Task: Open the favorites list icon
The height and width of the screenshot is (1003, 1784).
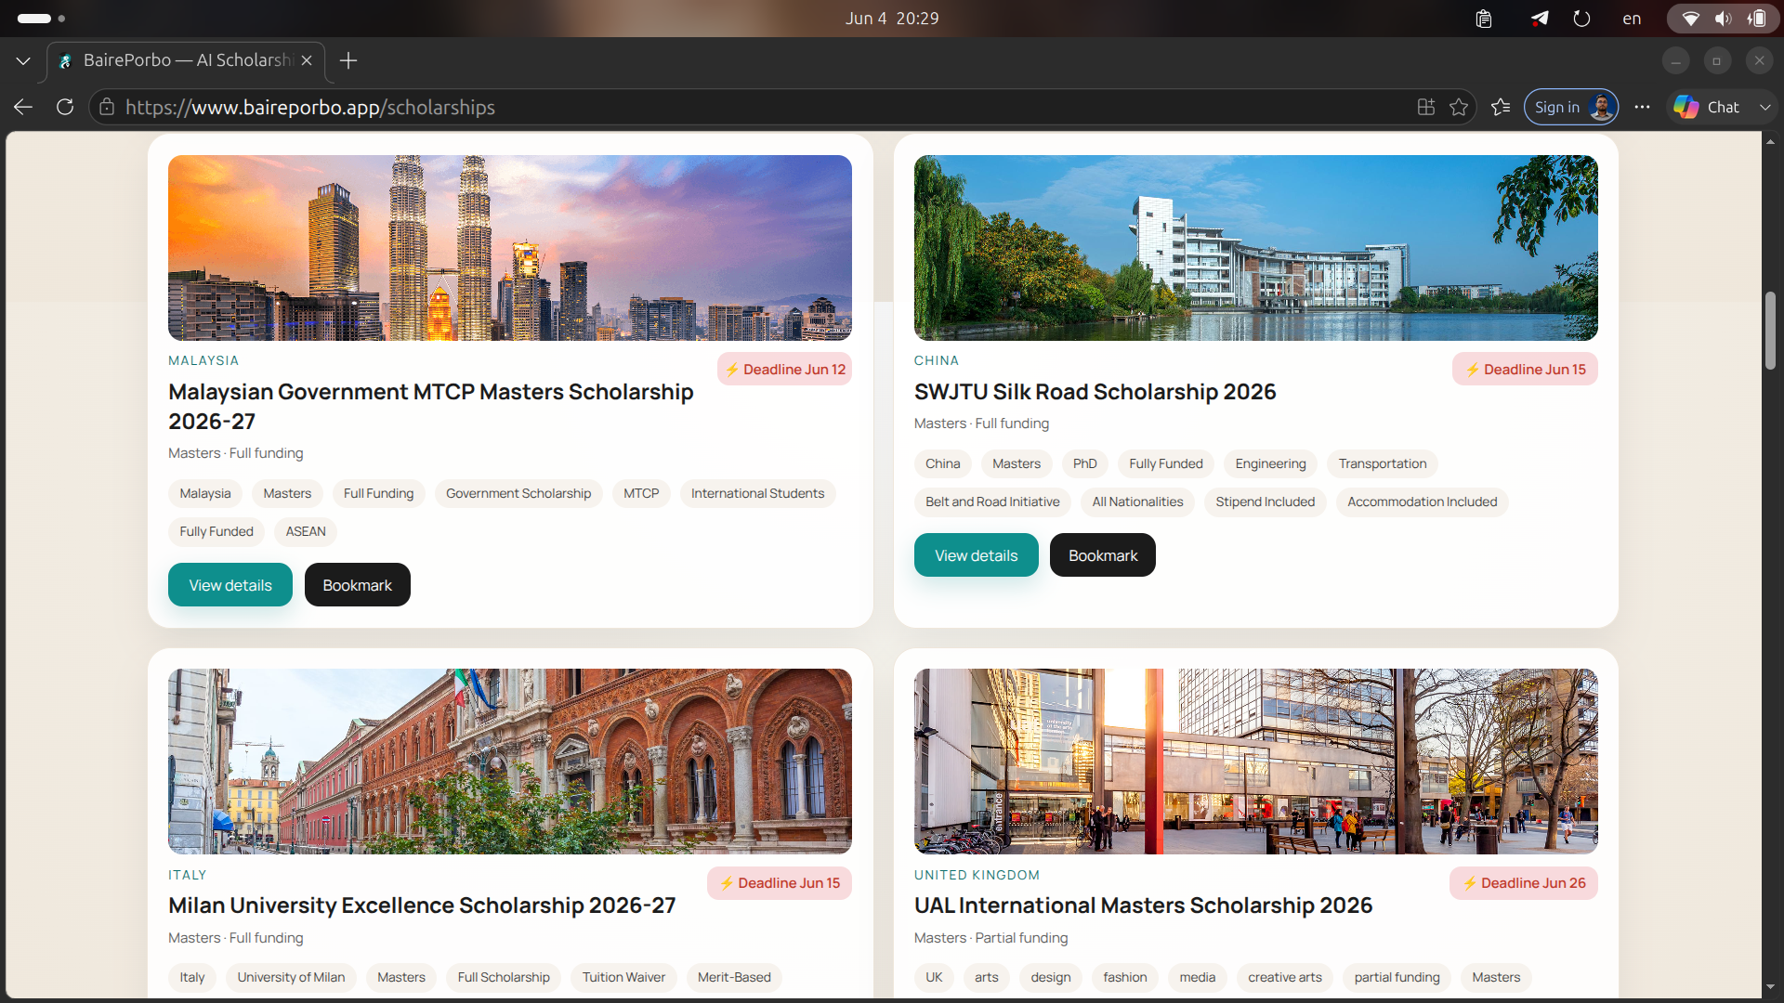Action: (1501, 107)
